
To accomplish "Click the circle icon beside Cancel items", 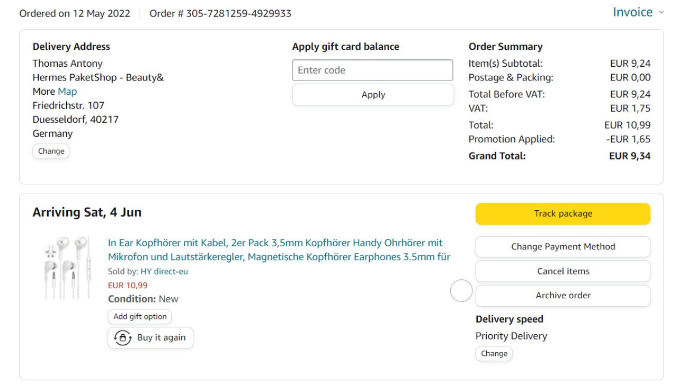I will click(461, 291).
